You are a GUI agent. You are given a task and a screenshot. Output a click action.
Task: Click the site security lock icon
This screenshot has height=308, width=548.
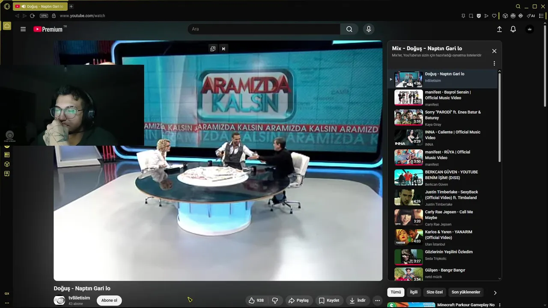54,16
